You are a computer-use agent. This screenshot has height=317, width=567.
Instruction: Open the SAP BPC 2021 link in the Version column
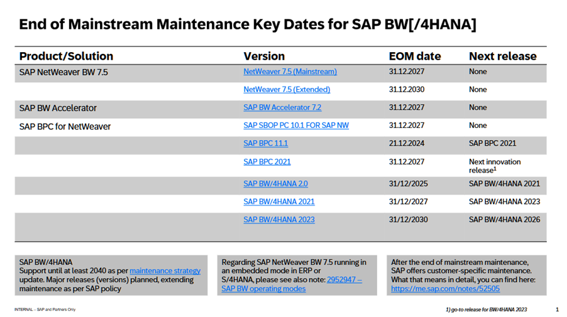[x=267, y=162]
